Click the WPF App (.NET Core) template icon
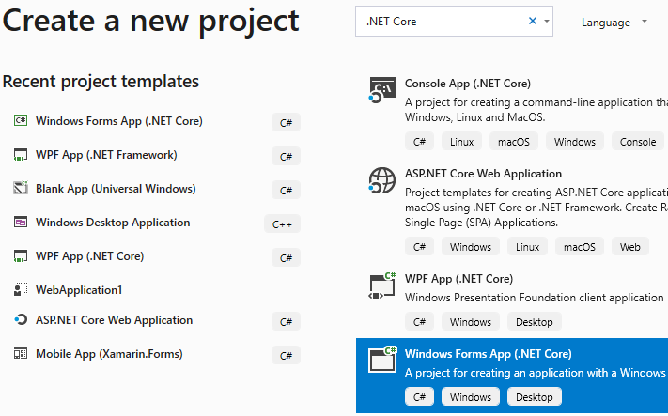The width and height of the screenshot is (668, 416). tap(381, 285)
